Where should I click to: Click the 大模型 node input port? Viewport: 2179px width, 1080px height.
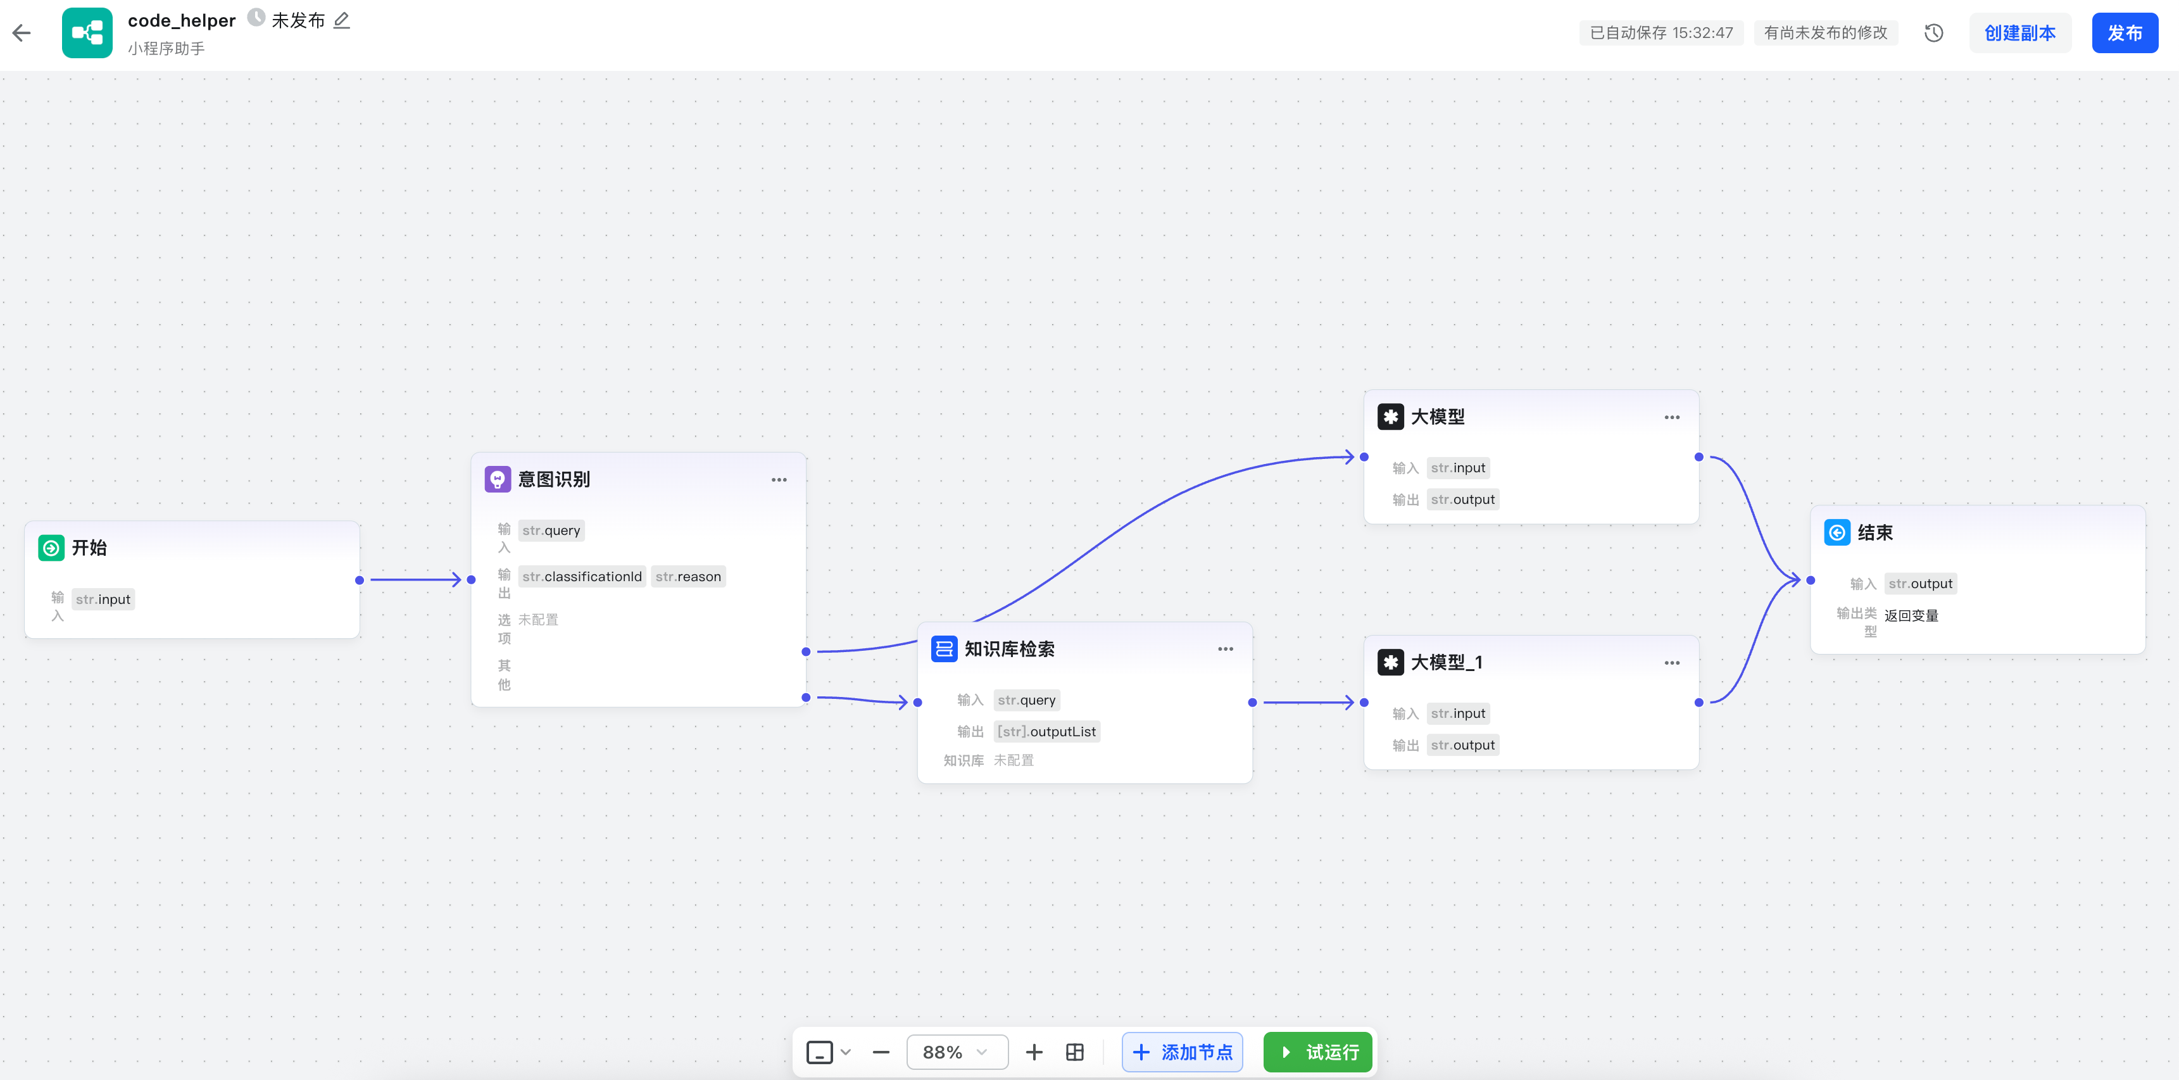(x=1364, y=458)
